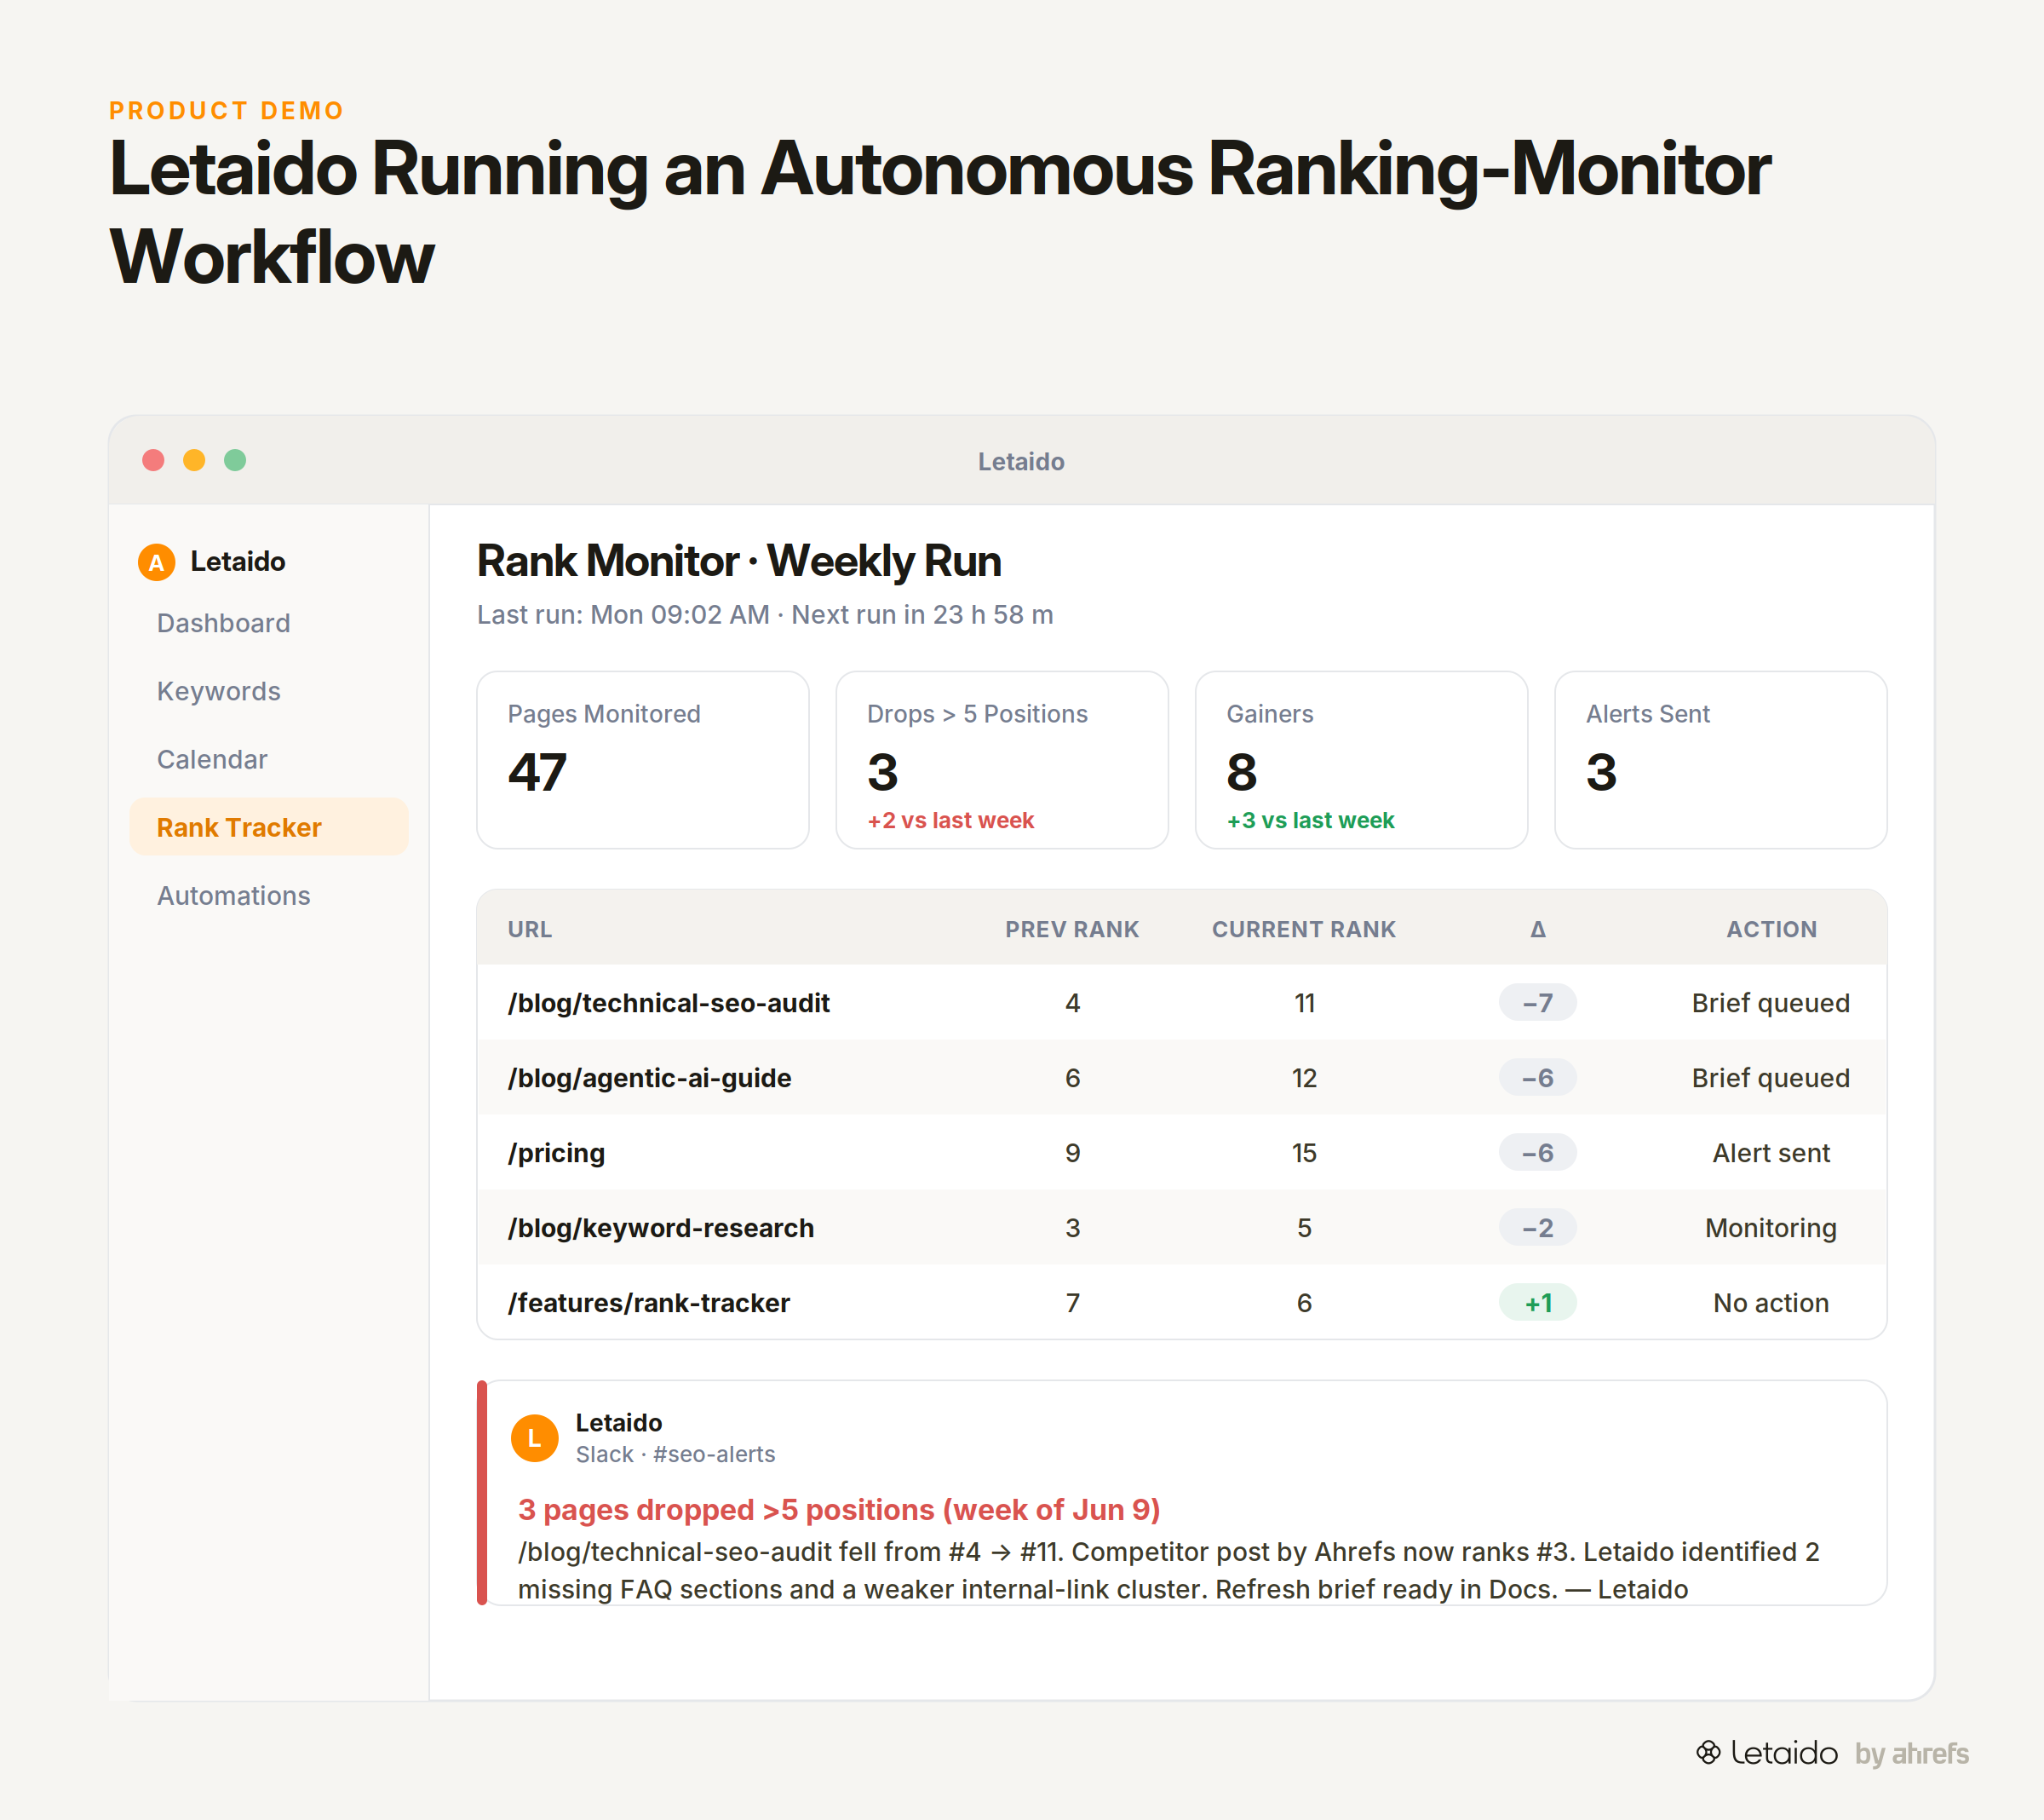2044x1820 pixels.
Task: Click the Letaido sender name in alert
Action: click(618, 1423)
